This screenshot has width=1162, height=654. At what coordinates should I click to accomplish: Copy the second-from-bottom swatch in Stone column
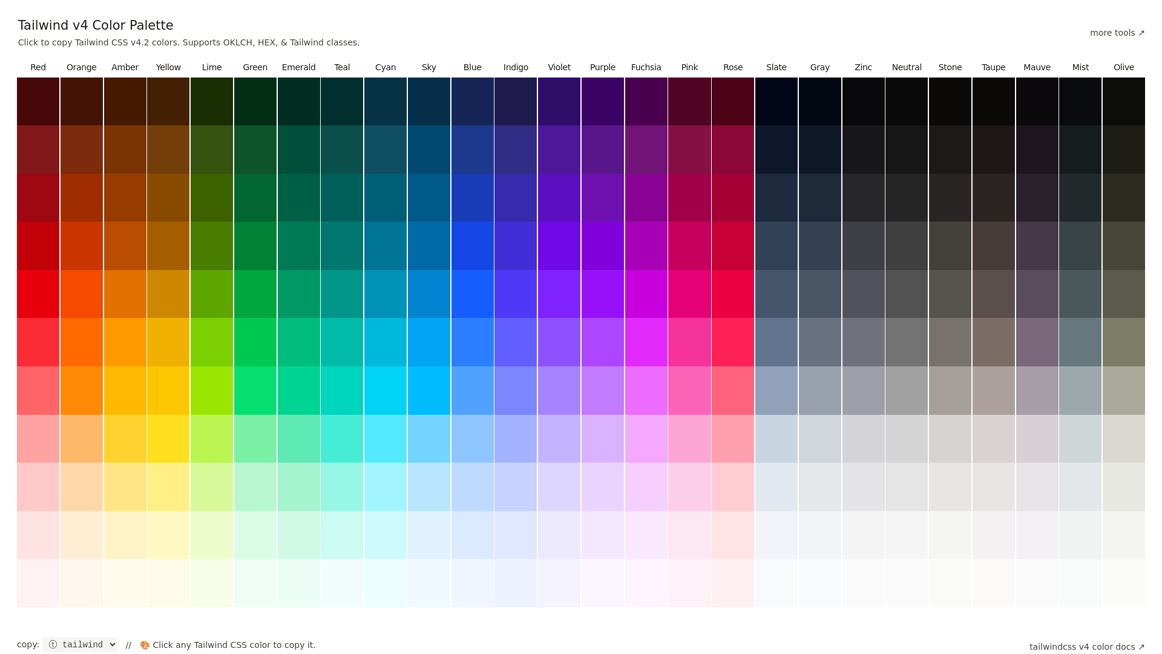pyautogui.click(x=950, y=535)
